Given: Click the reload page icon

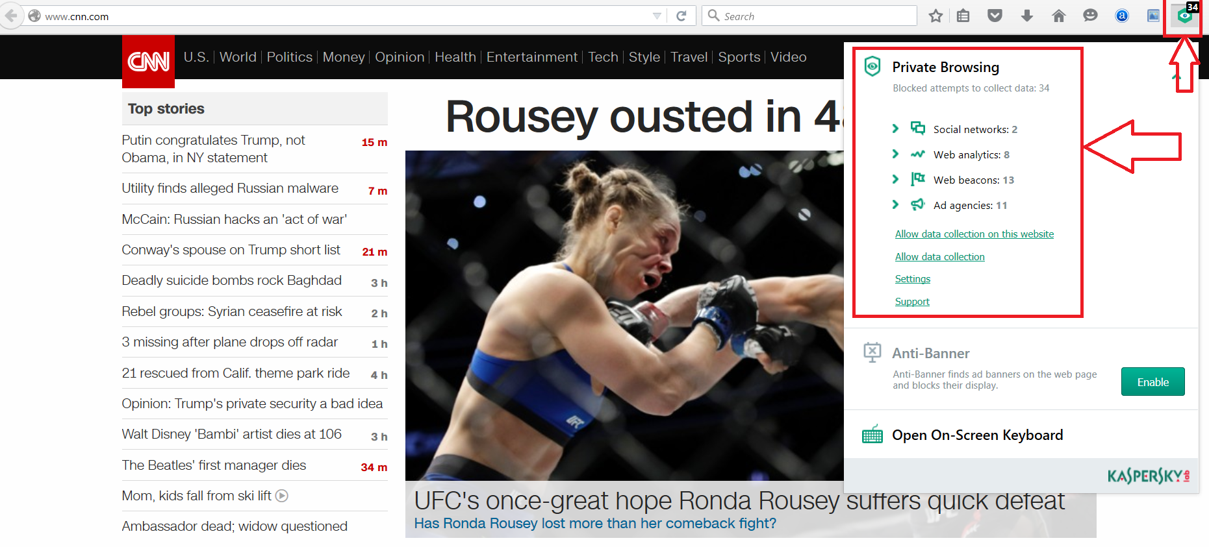Looking at the screenshot, I should pyautogui.click(x=681, y=16).
